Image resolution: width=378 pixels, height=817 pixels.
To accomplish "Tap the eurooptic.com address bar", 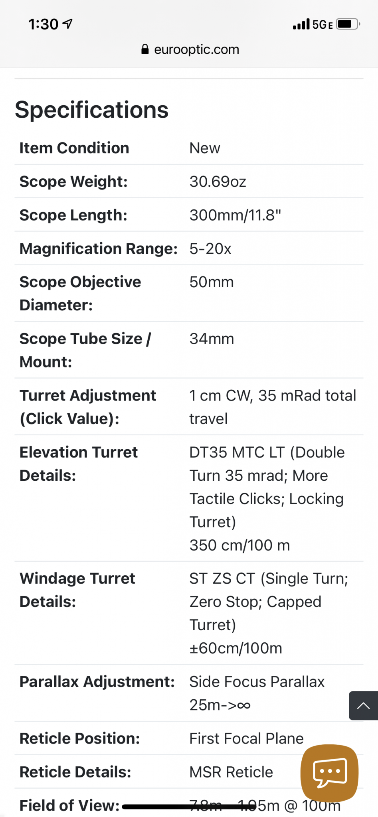I will (196, 49).
